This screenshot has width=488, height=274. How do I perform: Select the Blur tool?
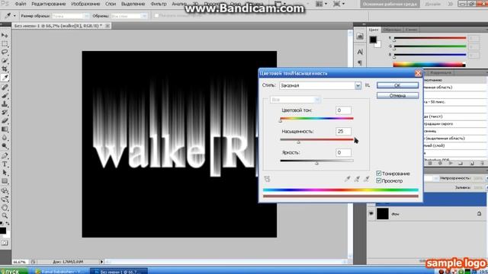coord(5,137)
